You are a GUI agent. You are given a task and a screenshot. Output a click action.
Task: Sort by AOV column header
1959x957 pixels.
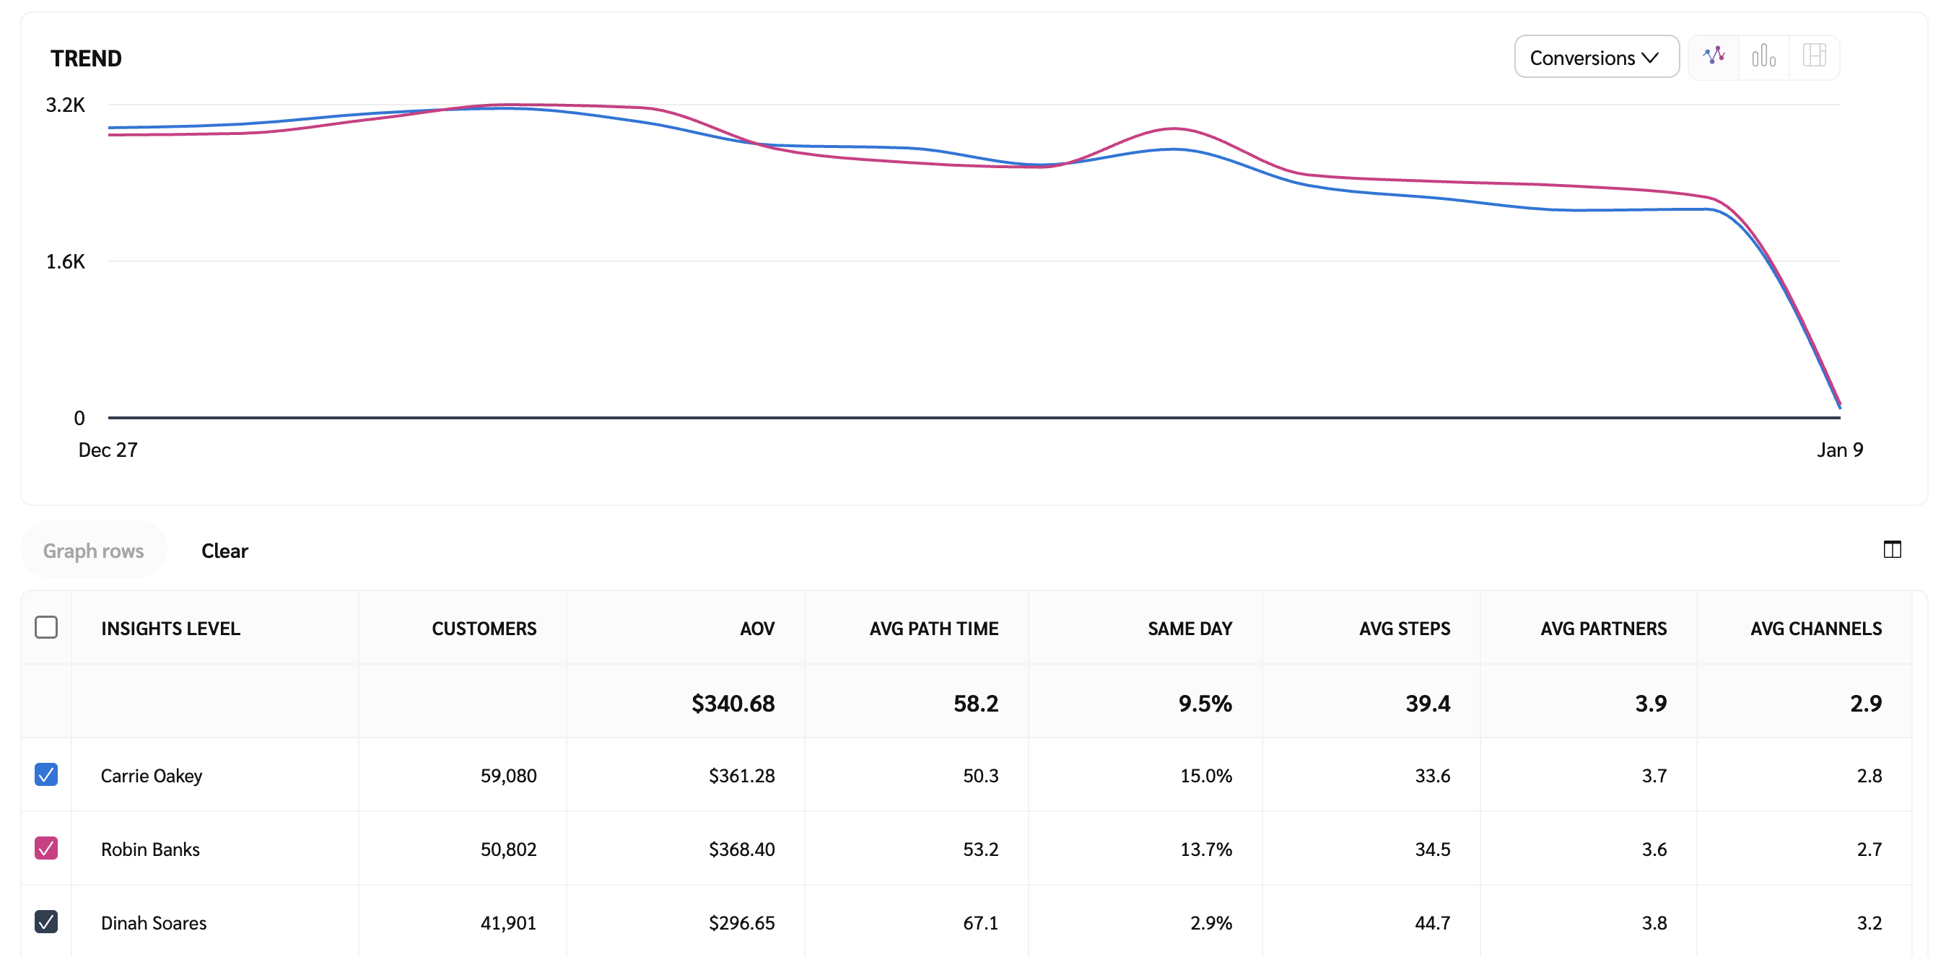756,629
